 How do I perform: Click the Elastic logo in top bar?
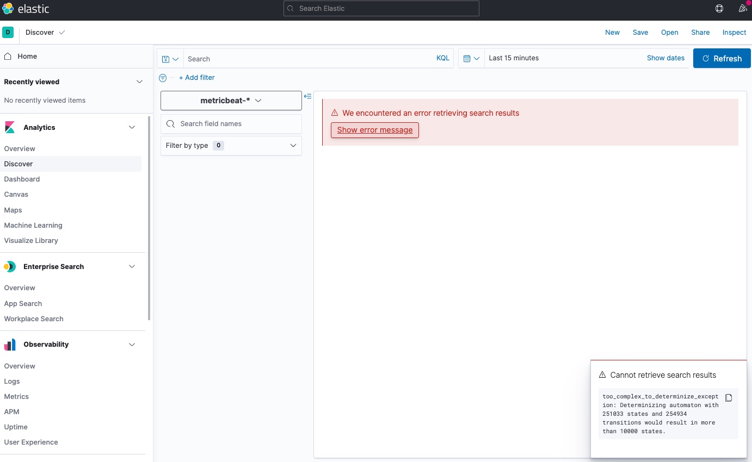pyautogui.click(x=26, y=8)
